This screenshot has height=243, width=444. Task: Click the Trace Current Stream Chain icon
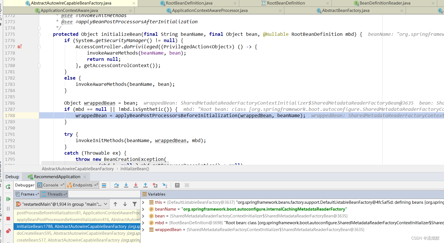coord(187,185)
